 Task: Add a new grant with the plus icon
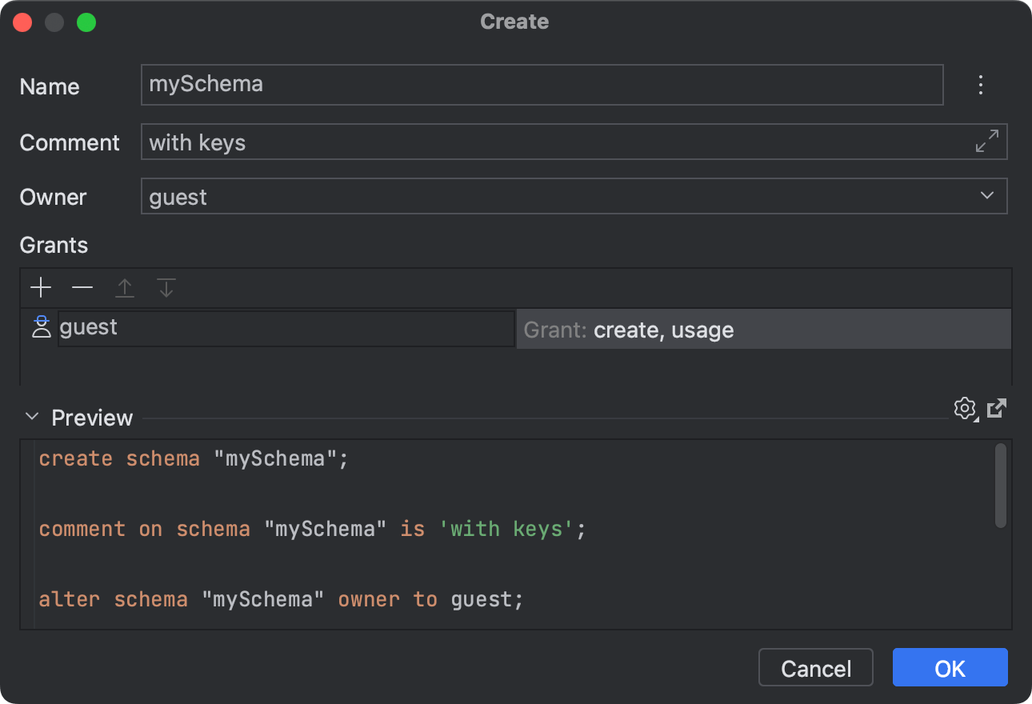(40, 287)
